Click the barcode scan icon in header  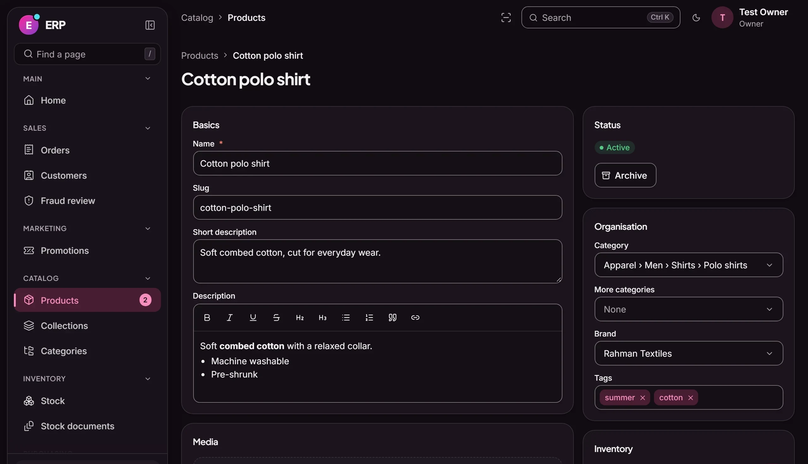point(506,18)
